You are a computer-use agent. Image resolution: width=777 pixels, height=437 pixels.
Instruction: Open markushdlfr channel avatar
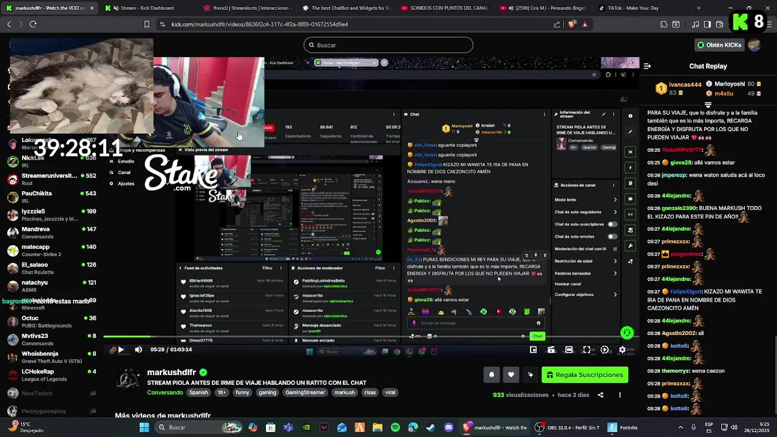click(128, 380)
